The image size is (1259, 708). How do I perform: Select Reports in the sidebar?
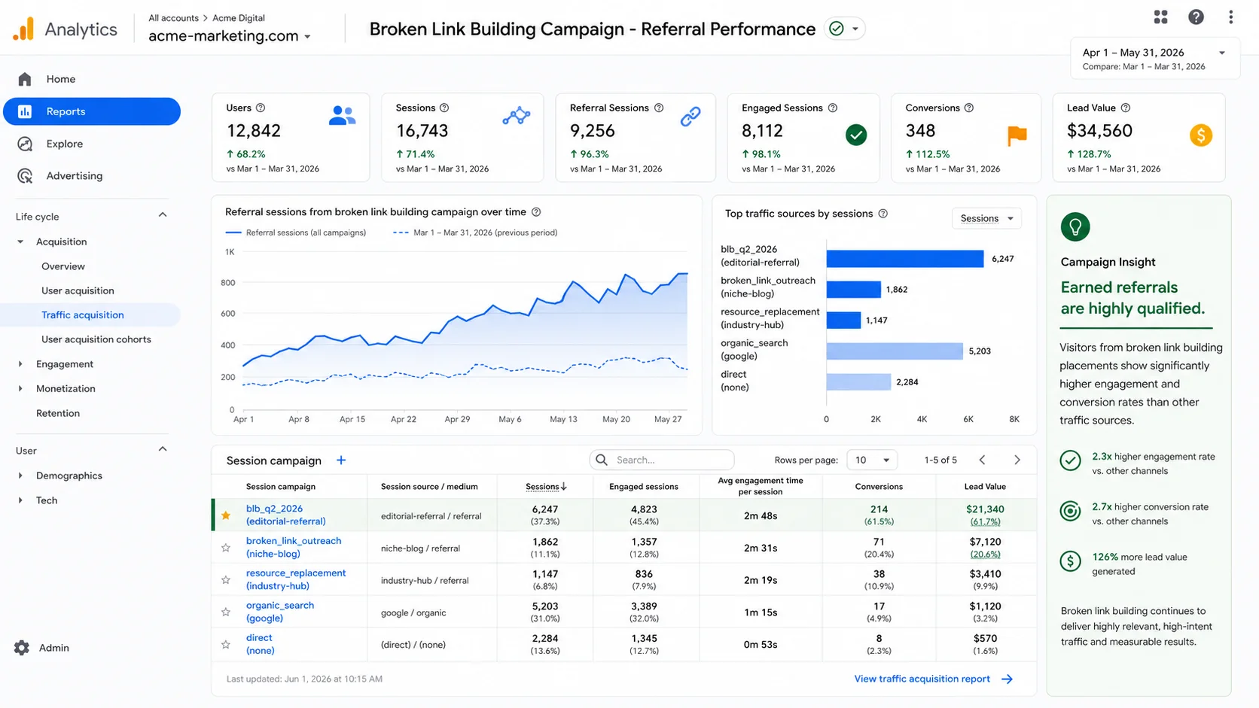click(92, 111)
